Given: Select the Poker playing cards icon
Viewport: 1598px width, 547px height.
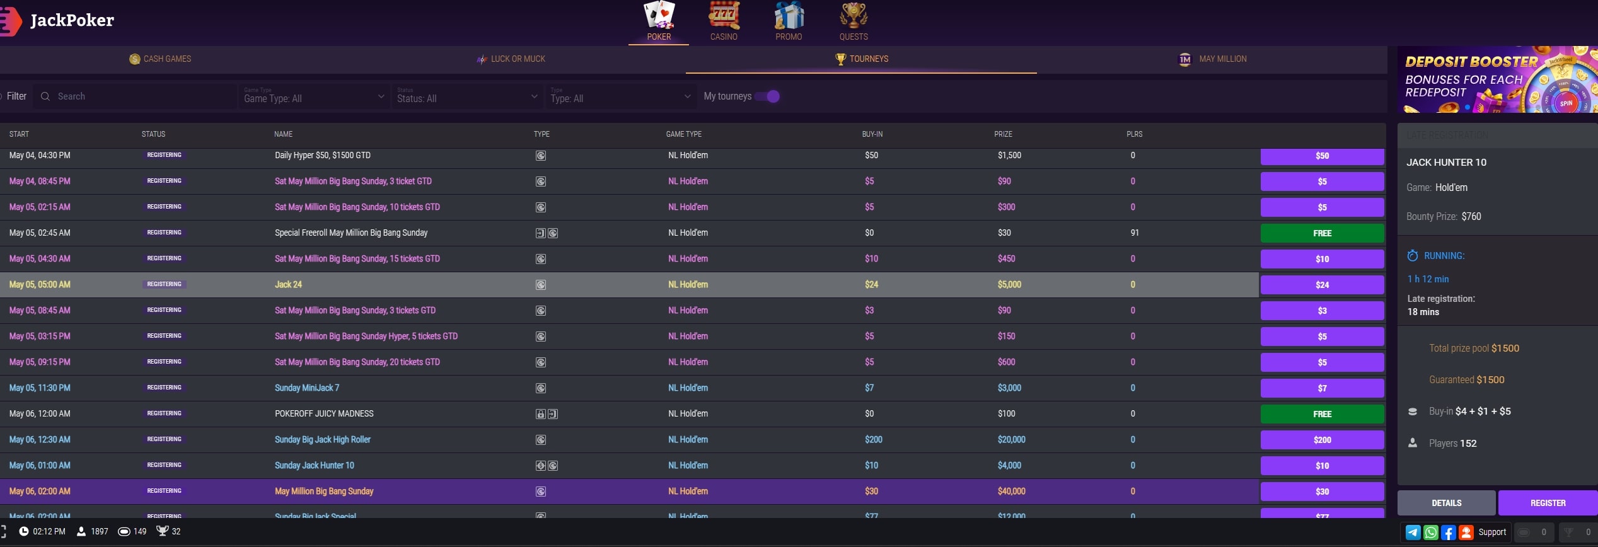Looking at the screenshot, I should click(657, 14).
